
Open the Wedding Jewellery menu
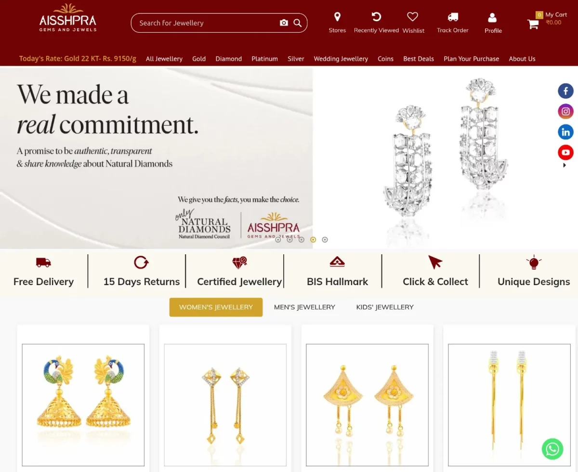[x=341, y=59]
